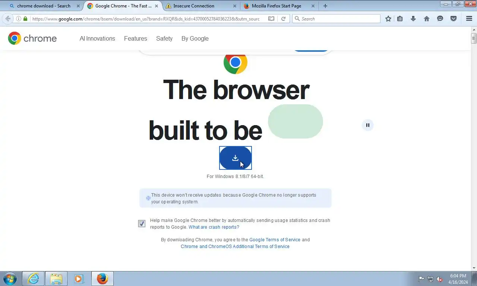Uncheck the usage statistics checkbox
The image size is (477, 286).
[x=142, y=223]
